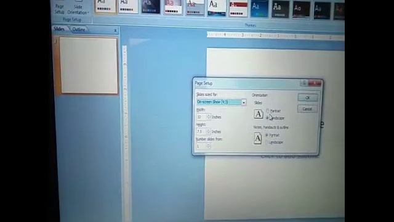Screen dimensions: 394x222
Task: Apply the theme with pink Aa lettering
Action: click(x=173, y=7)
